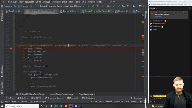The width and height of the screenshot is (192, 108).
Task: Open the Project side tool window
Action: pyautogui.click(x=2, y=16)
